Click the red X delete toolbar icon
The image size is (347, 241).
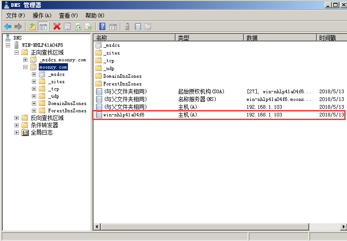tap(57, 27)
